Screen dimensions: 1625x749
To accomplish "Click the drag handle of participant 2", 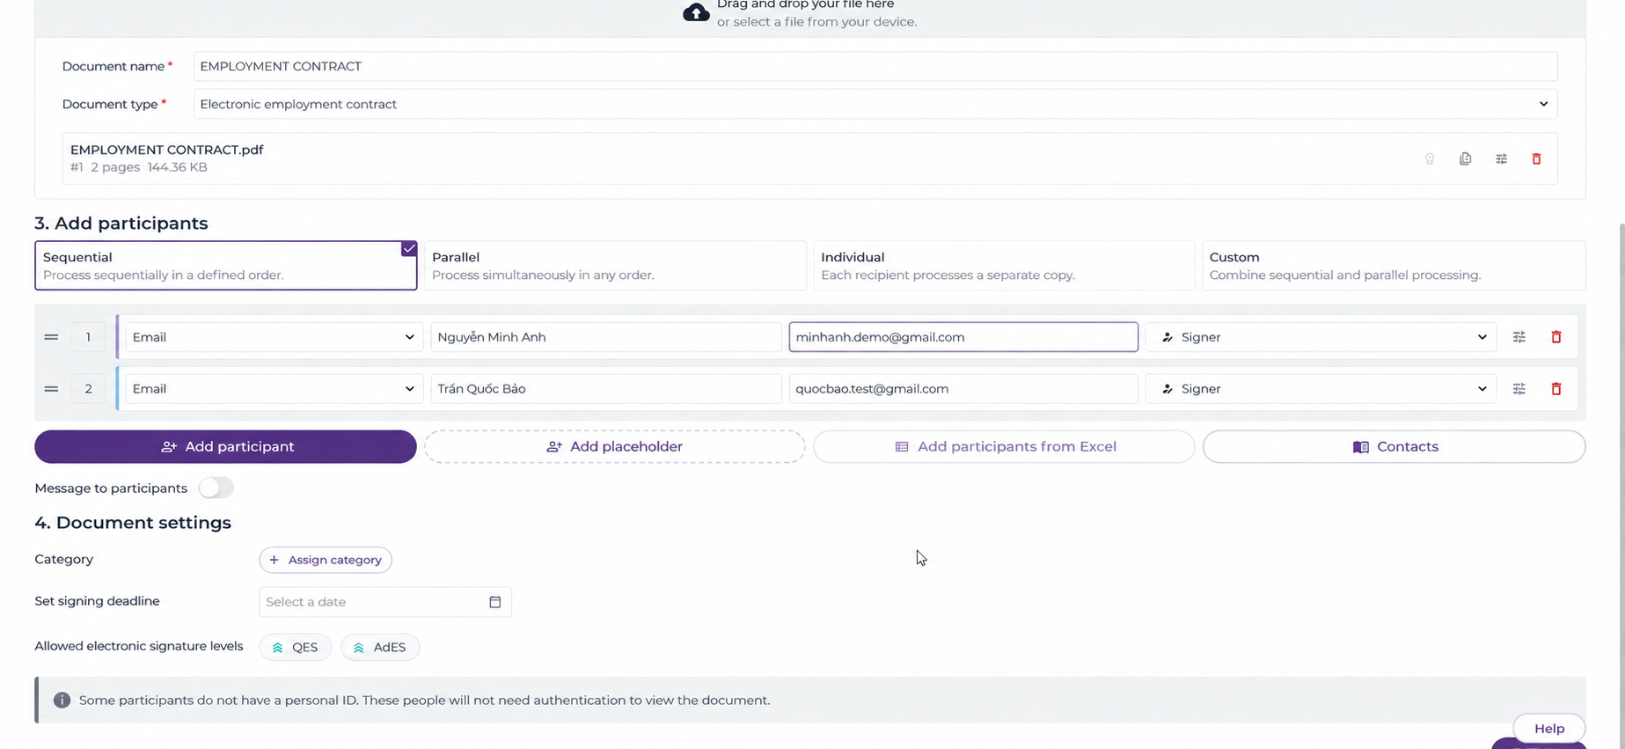I will (51, 389).
